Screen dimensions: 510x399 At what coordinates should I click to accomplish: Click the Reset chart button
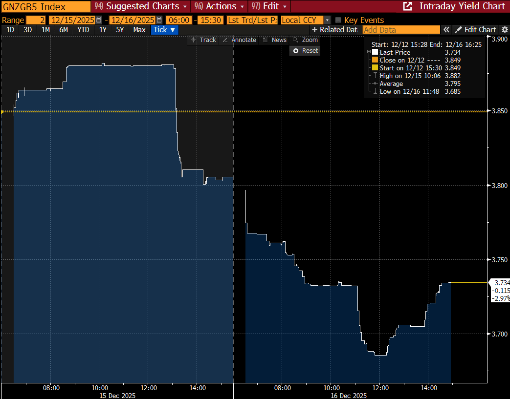tap(305, 51)
